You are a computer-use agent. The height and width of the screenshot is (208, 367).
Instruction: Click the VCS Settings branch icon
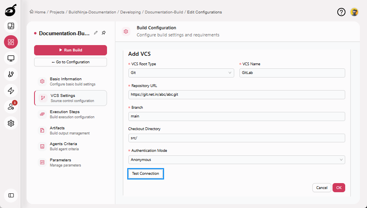tap(43, 98)
